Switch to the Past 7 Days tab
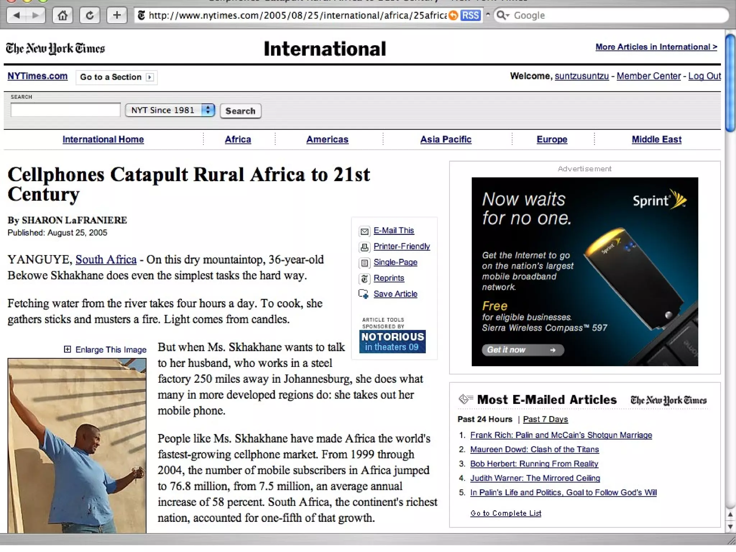The width and height of the screenshot is (736, 552). [x=545, y=419]
